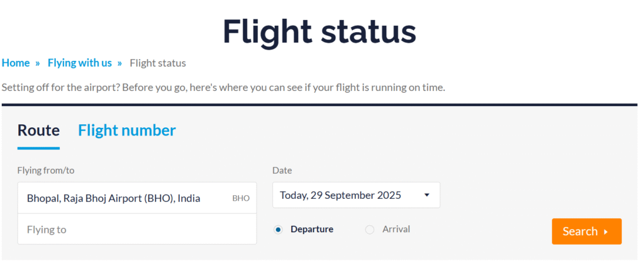Click the arrow icon on Search button
644x261 pixels.
[x=606, y=232]
